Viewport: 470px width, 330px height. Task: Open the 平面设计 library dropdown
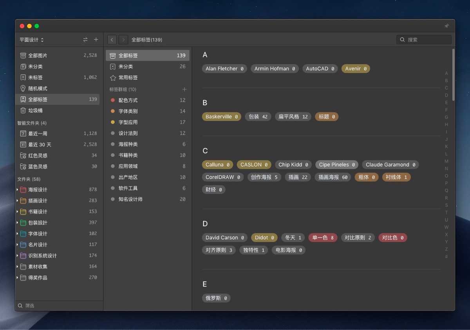32,39
